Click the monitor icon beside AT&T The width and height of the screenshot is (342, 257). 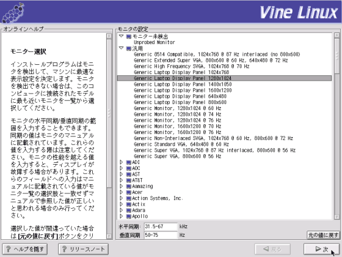[x=129, y=181]
